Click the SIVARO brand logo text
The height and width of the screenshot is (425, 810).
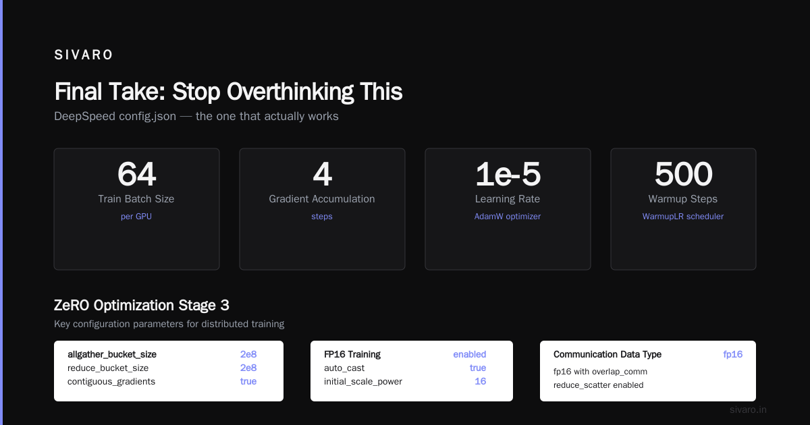84,55
